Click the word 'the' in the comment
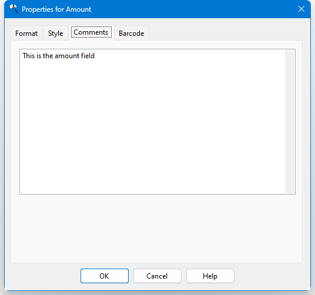The height and width of the screenshot is (295, 315). 48,56
